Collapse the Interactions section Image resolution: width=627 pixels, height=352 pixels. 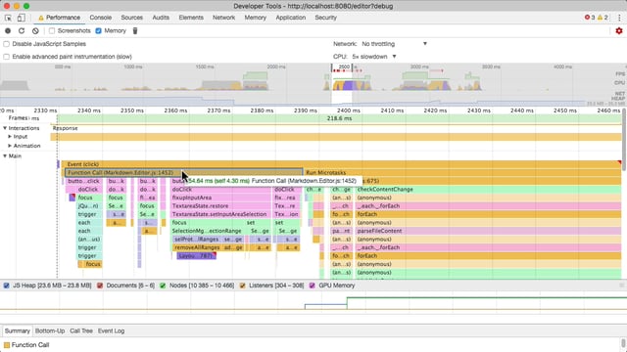pyautogui.click(x=5, y=128)
